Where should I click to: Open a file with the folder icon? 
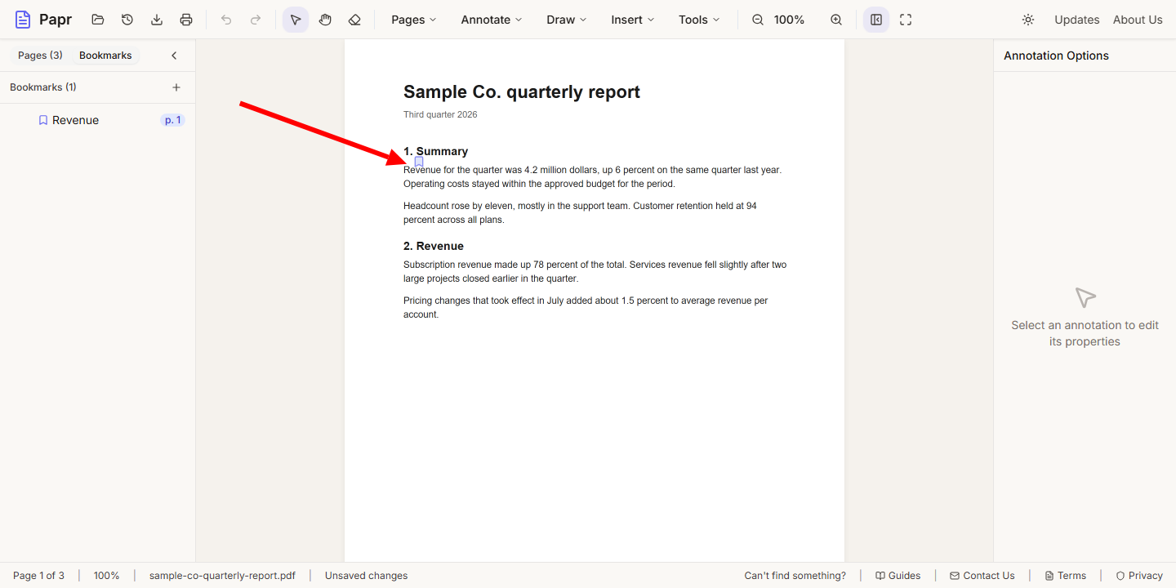(x=98, y=20)
